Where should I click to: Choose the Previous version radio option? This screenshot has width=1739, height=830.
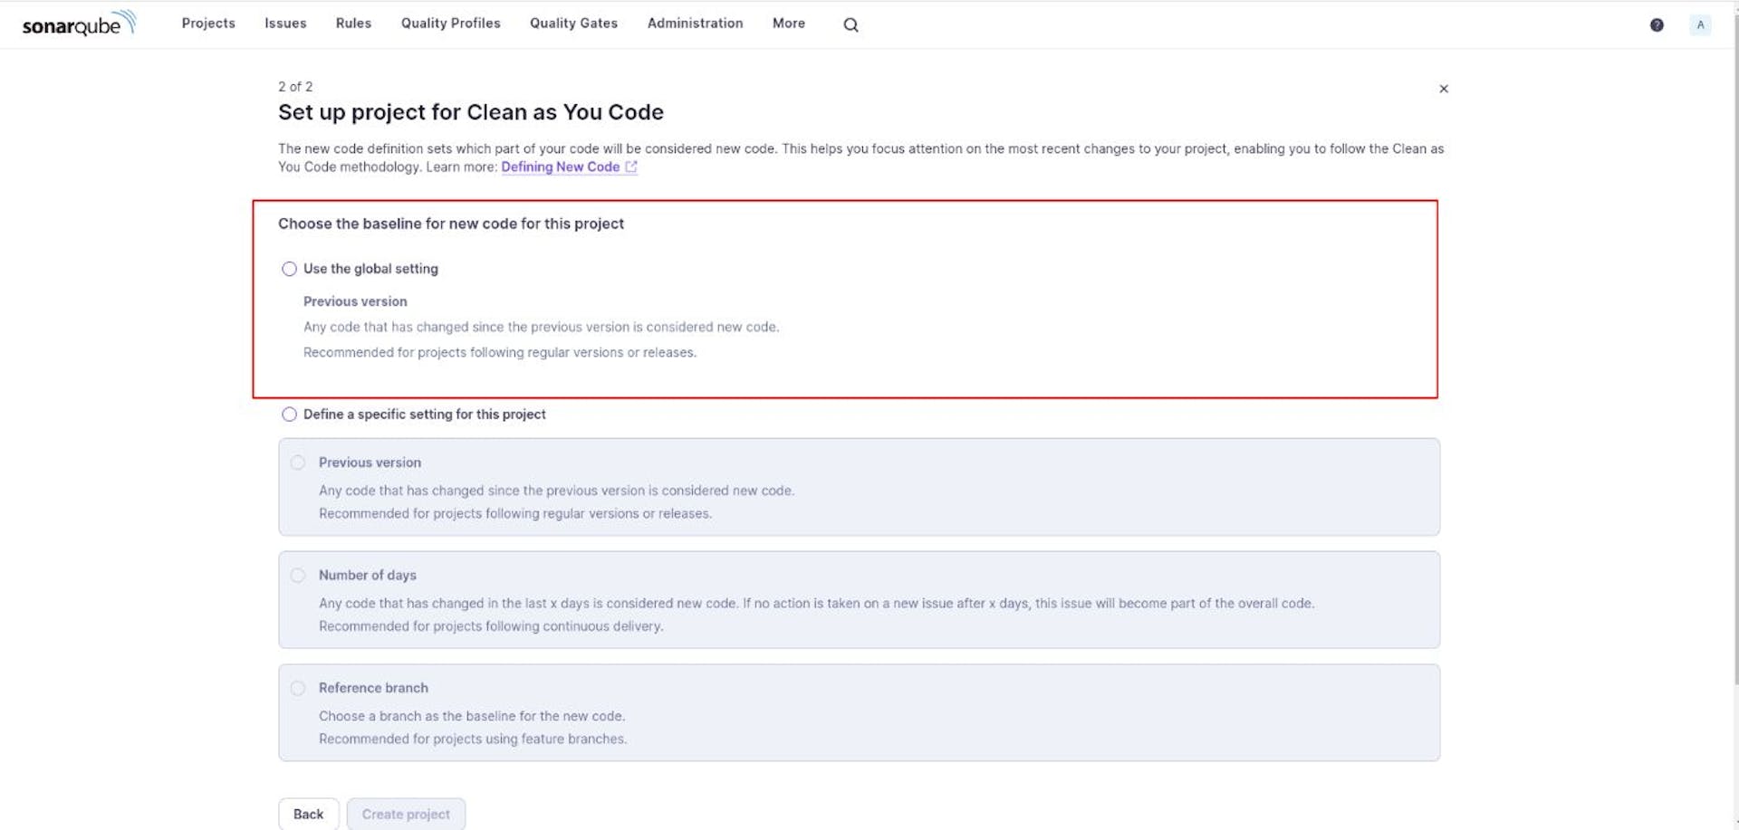298,463
